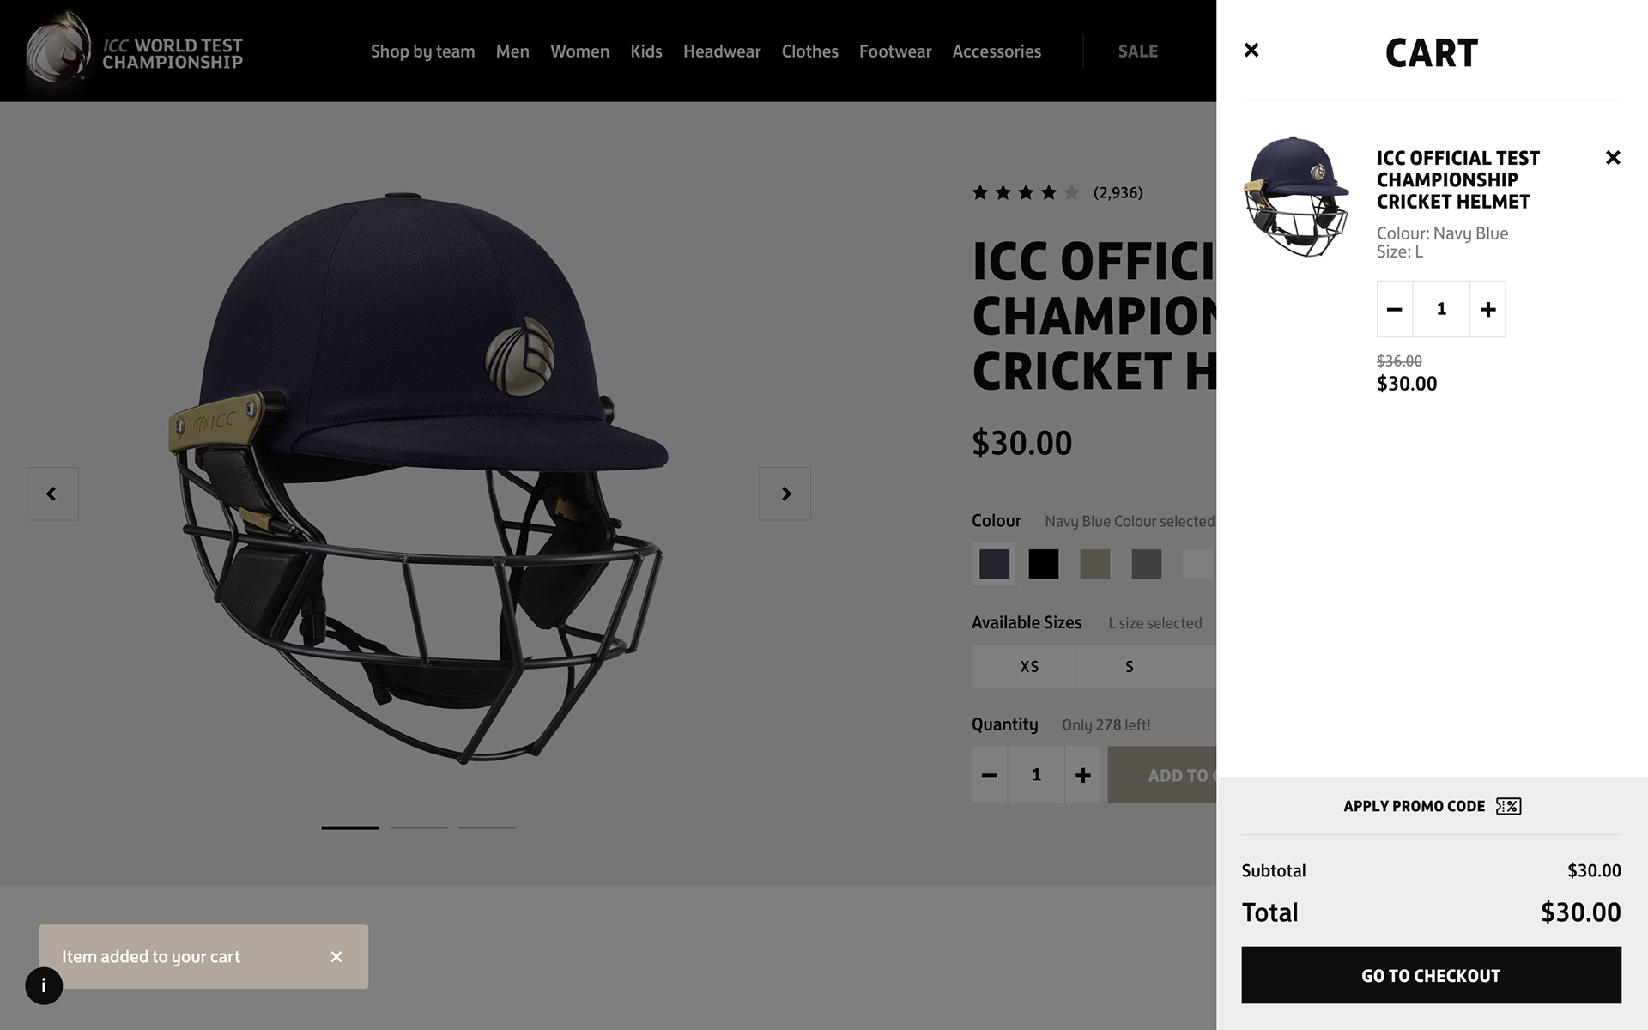The image size is (1648, 1030).
Task: Click the promo code ticket icon
Action: [1508, 806]
